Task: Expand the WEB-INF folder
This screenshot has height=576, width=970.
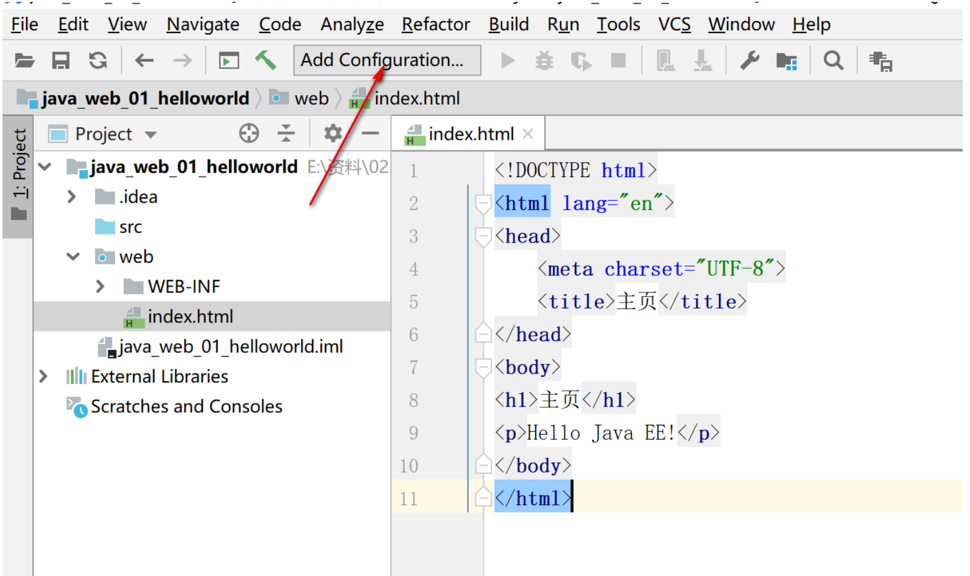Action: (100, 286)
